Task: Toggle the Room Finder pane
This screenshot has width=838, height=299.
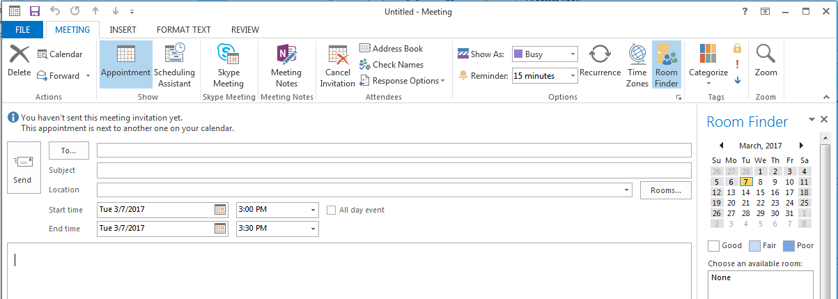Action: pyautogui.click(x=667, y=66)
